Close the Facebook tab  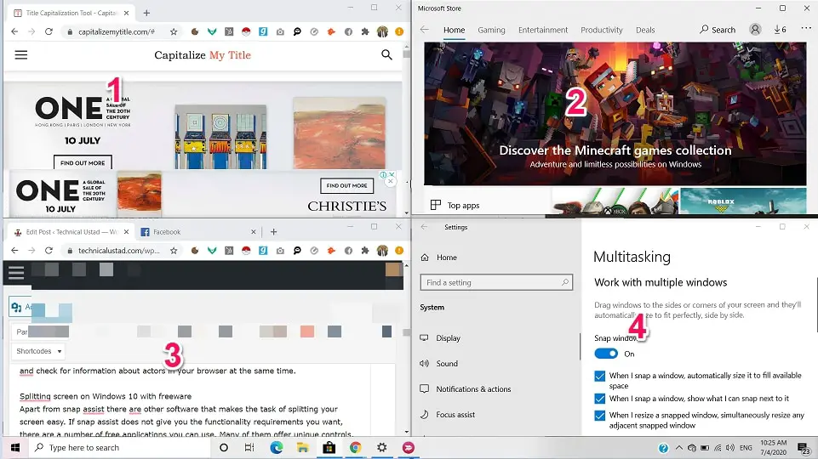[254, 232]
